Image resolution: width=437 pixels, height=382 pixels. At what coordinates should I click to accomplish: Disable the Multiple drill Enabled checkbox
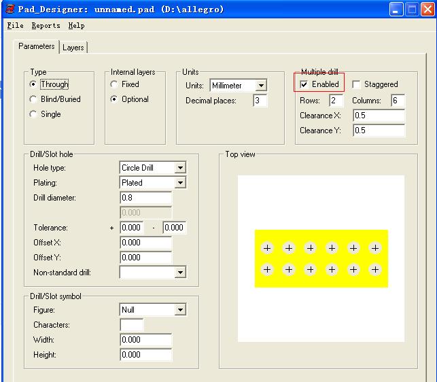[x=304, y=84]
